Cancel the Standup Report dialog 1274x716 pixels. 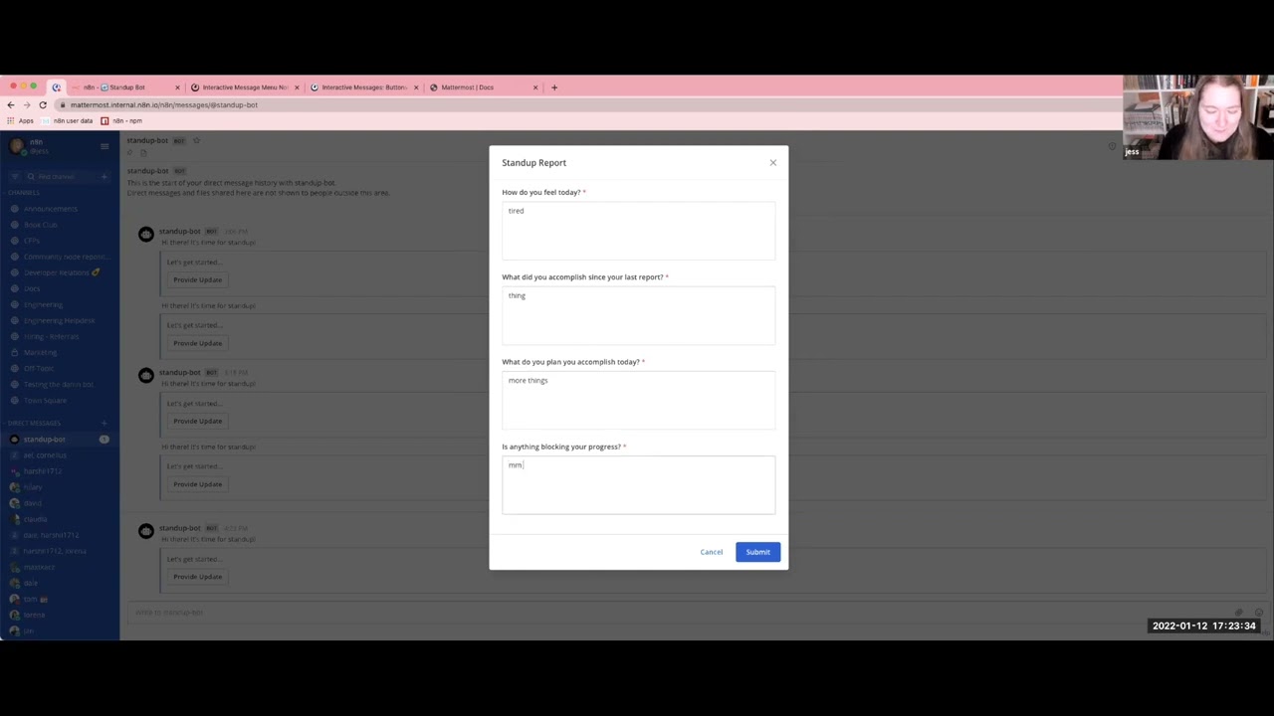point(711,552)
